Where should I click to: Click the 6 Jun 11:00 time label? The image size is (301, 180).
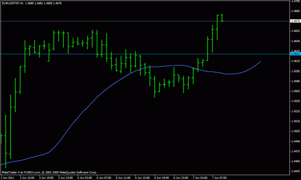point(123,178)
